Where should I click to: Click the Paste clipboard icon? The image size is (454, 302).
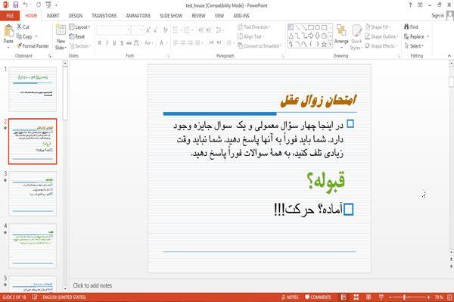[x=8, y=31]
